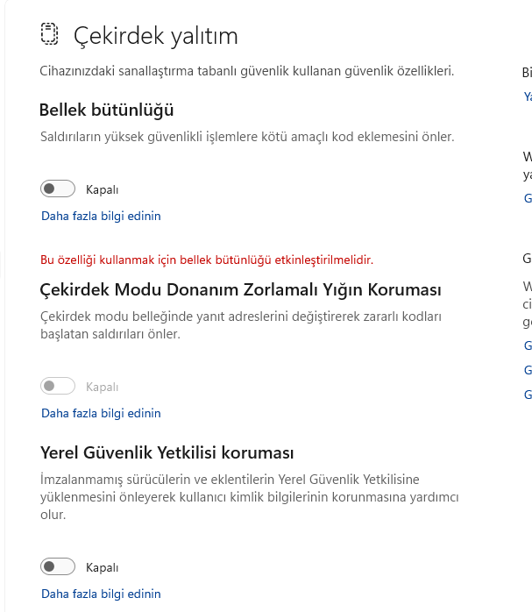Click the Core isolation chip icon
This screenshot has height=612, width=532.
[x=49, y=34]
